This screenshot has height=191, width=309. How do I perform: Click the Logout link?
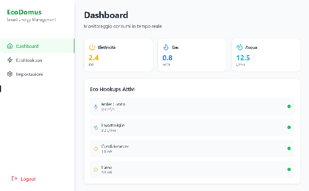click(24, 179)
